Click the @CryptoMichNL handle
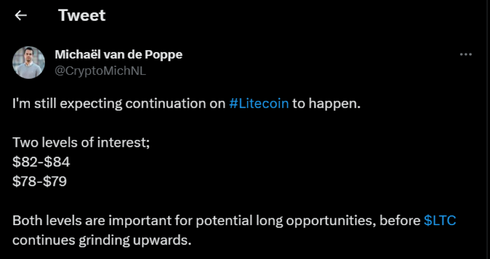490x259 pixels. [x=100, y=71]
